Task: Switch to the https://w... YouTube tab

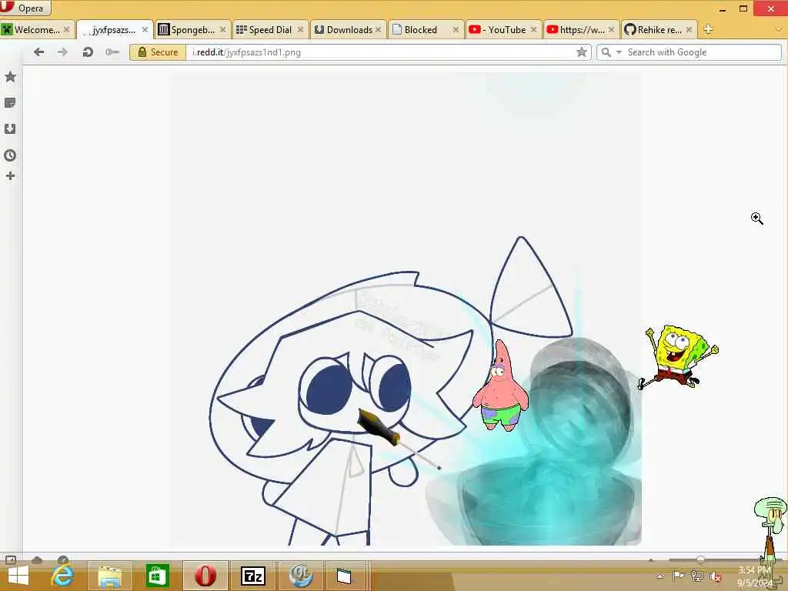Action: tap(582, 30)
